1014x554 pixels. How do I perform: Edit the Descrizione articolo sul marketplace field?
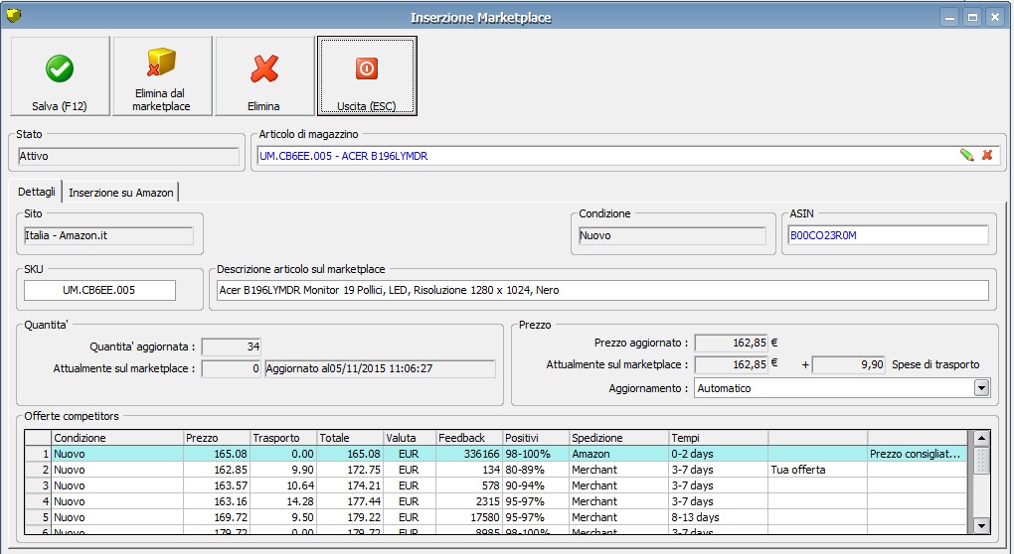[x=601, y=290]
